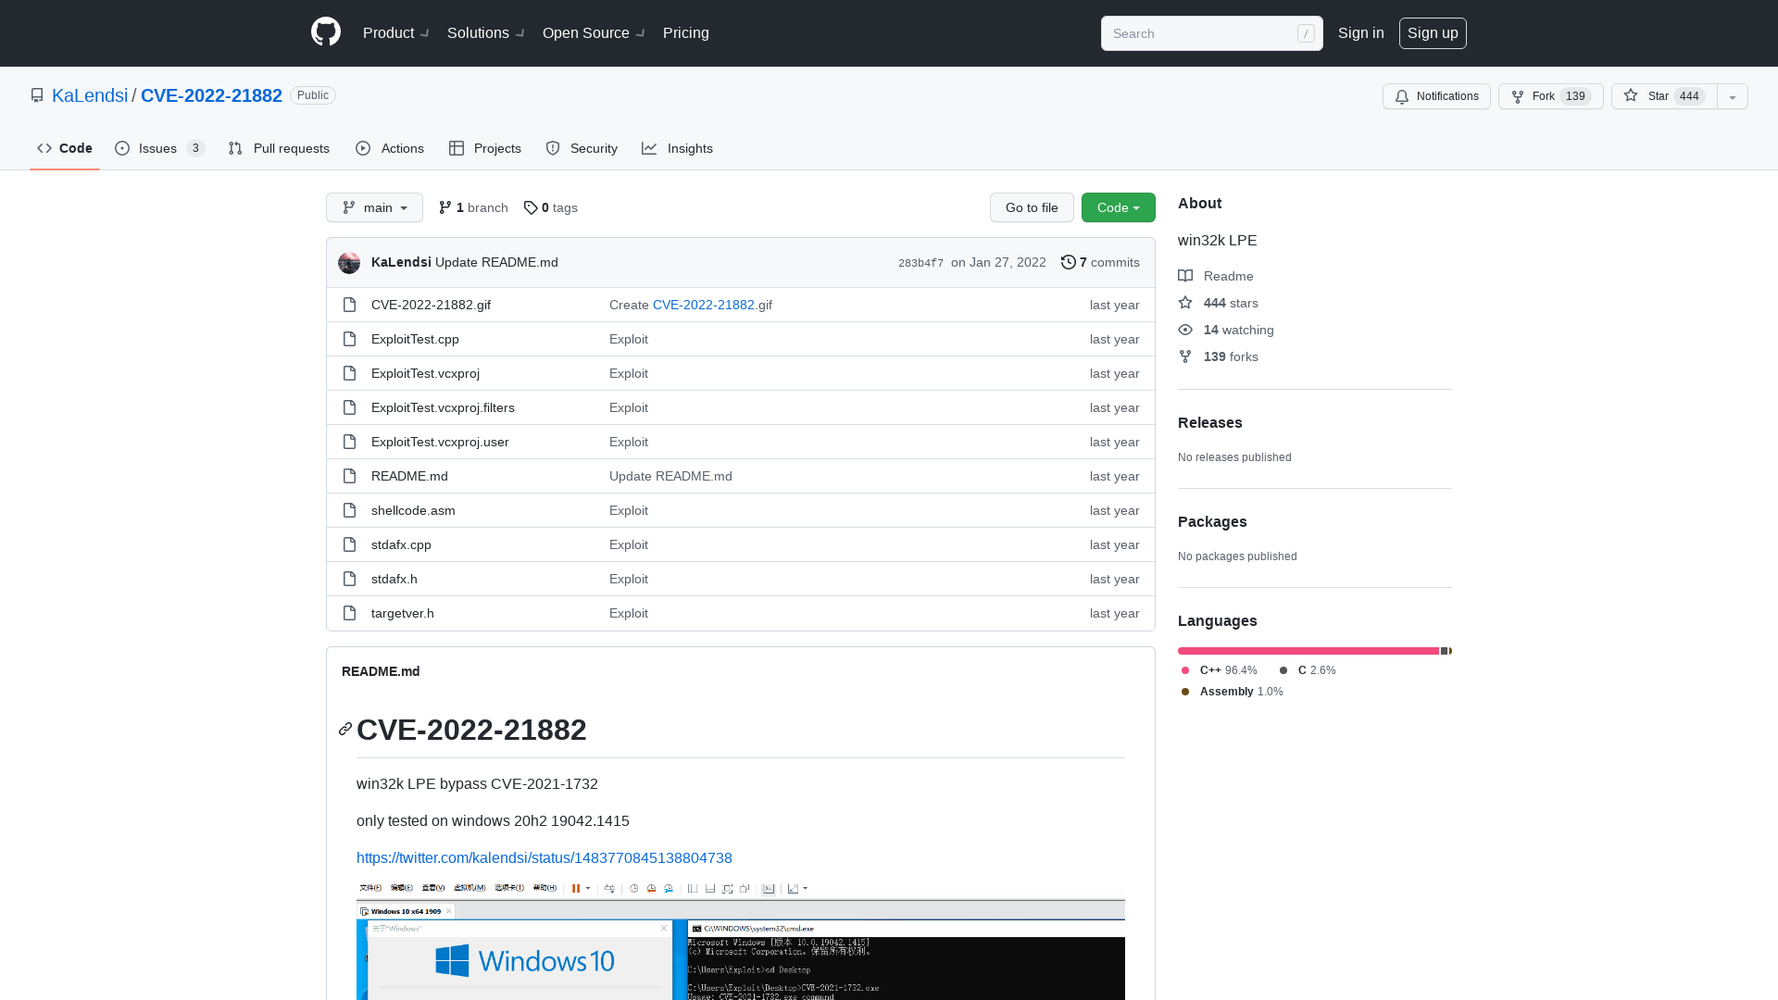Expand the green Code dropdown button
This screenshot has width=1778, height=1000.
[x=1119, y=207]
